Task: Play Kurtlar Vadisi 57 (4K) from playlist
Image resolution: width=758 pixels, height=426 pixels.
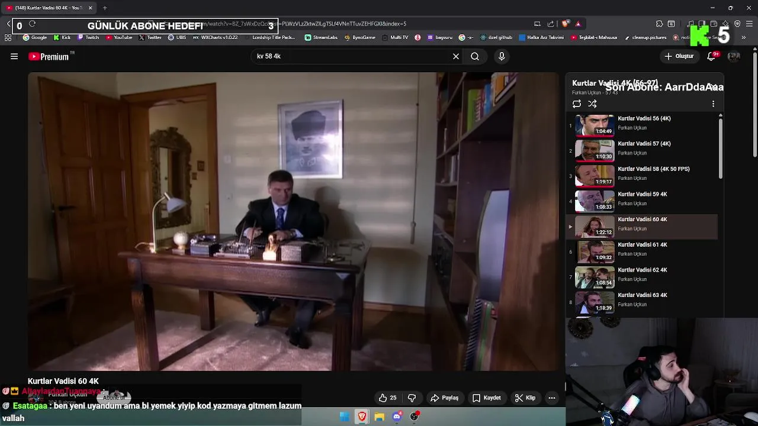Action: click(x=642, y=150)
